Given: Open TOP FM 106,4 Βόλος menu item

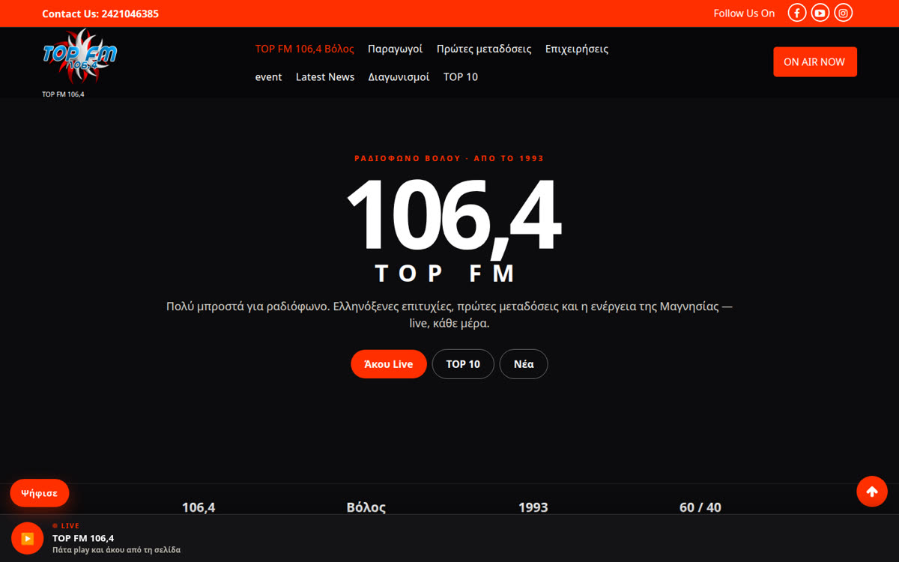Looking at the screenshot, I should point(304,49).
